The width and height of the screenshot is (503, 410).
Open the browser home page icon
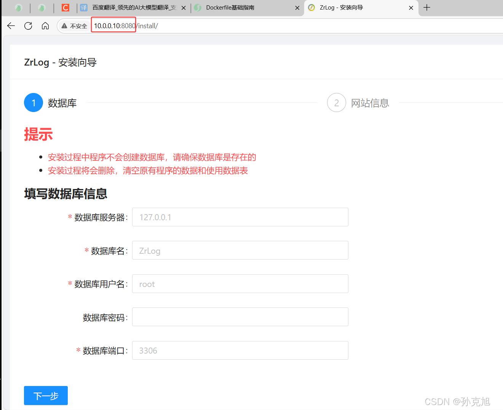(45, 26)
